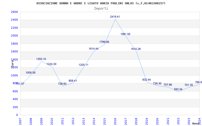The width and height of the screenshot is (202, 126).
Task: Click the 0 y-axis value
Action: pyautogui.click(x=17, y=115)
